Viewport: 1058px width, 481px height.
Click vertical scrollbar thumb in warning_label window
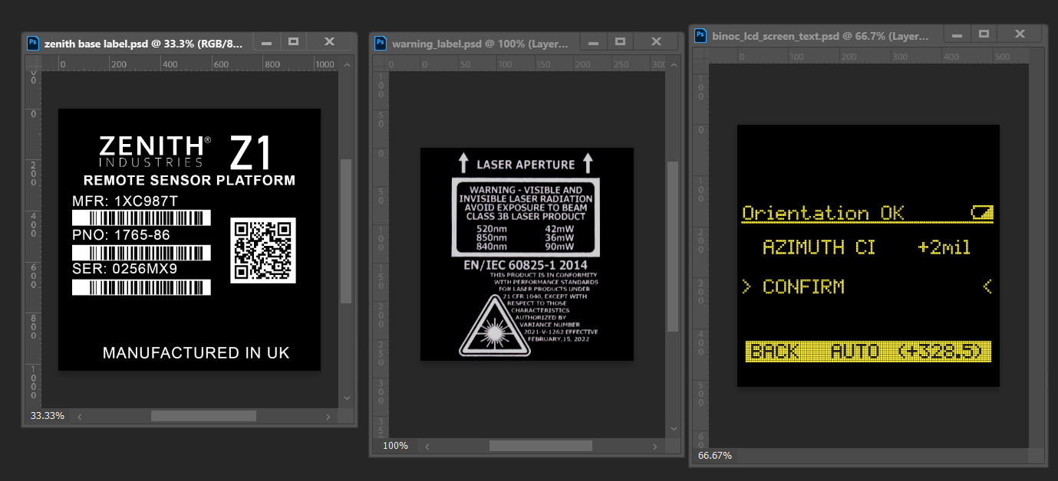point(673,245)
